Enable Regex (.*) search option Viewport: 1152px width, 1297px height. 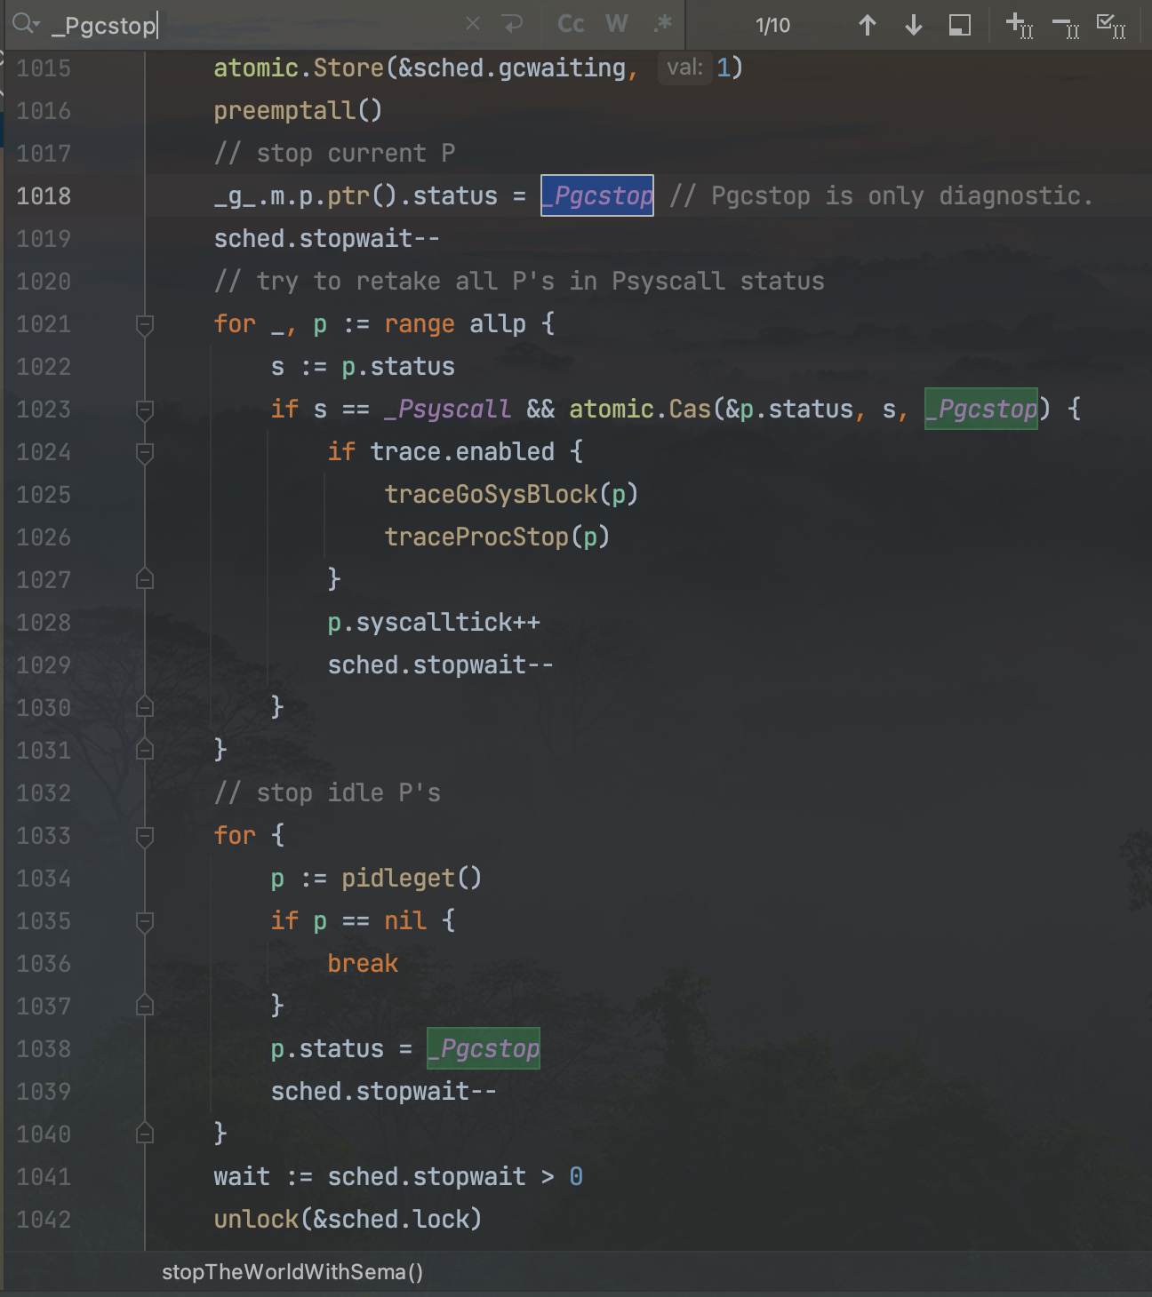tap(662, 24)
